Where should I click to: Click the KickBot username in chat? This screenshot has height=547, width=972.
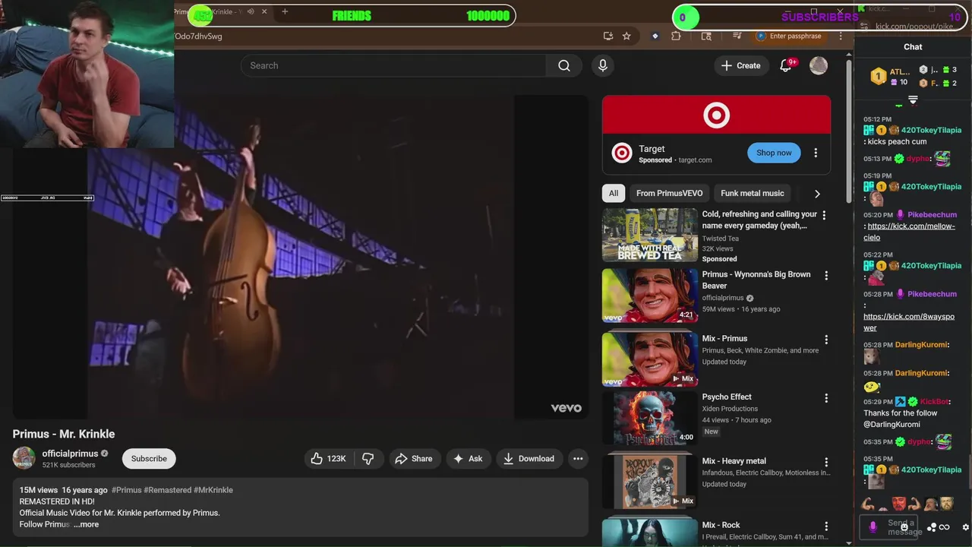936,402
